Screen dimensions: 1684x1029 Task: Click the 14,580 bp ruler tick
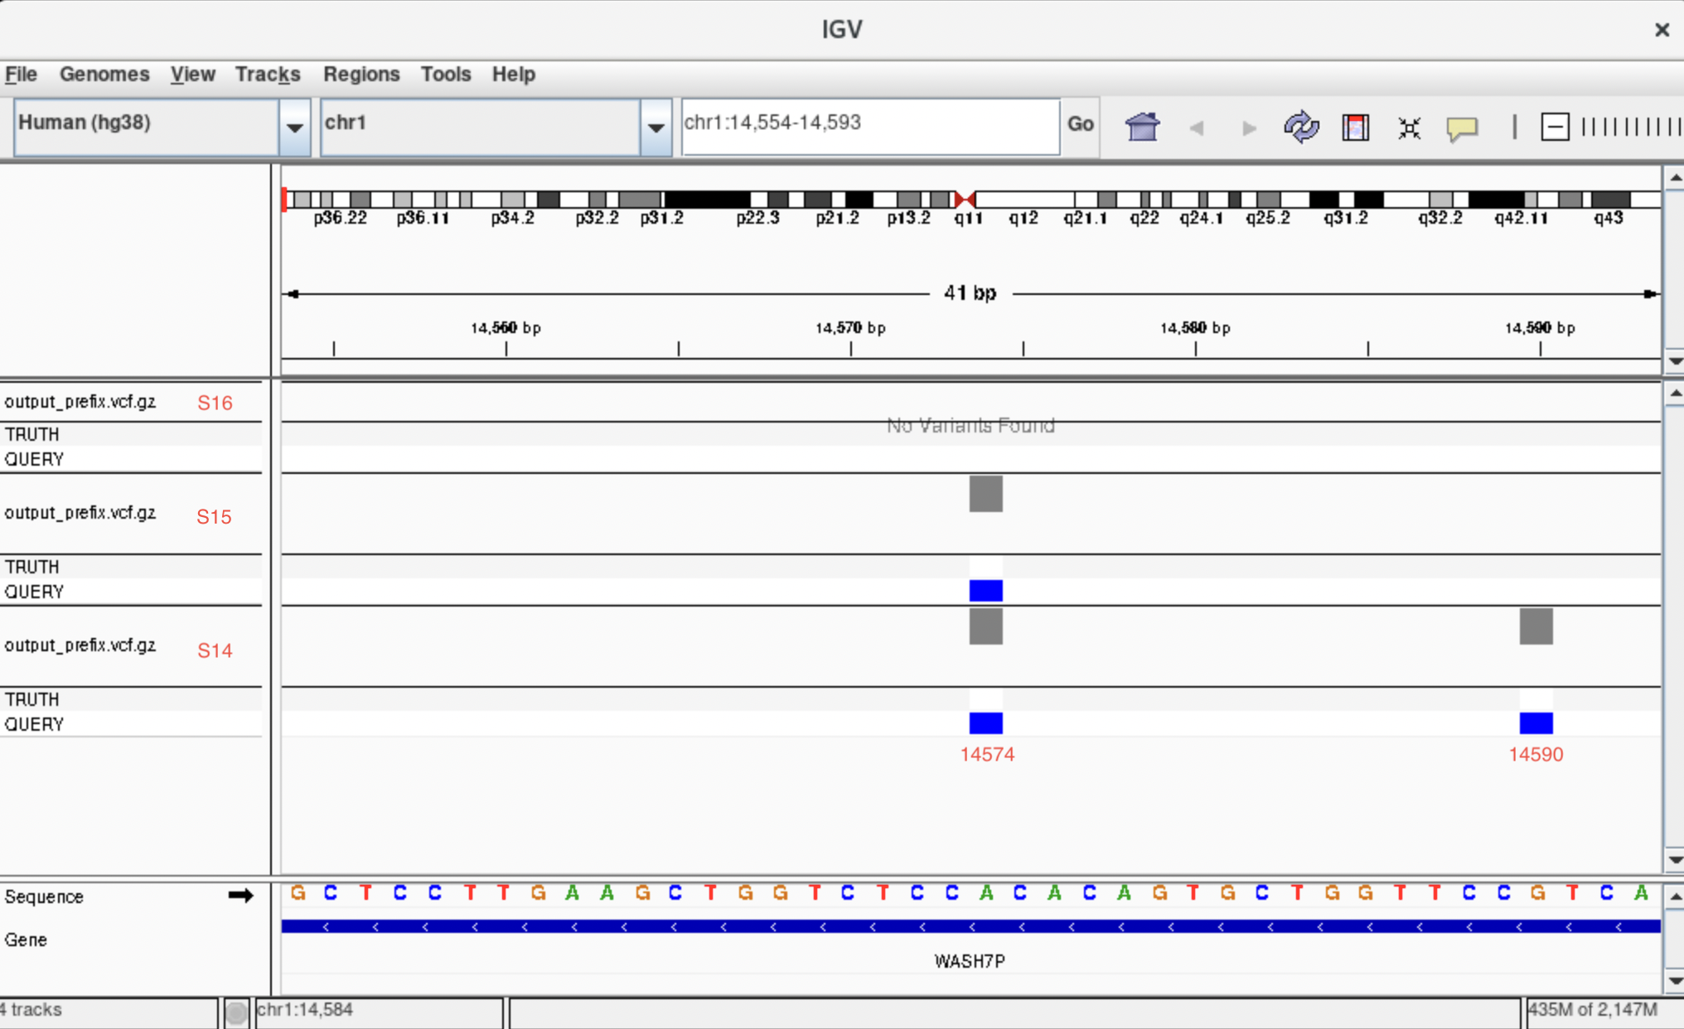click(1196, 348)
